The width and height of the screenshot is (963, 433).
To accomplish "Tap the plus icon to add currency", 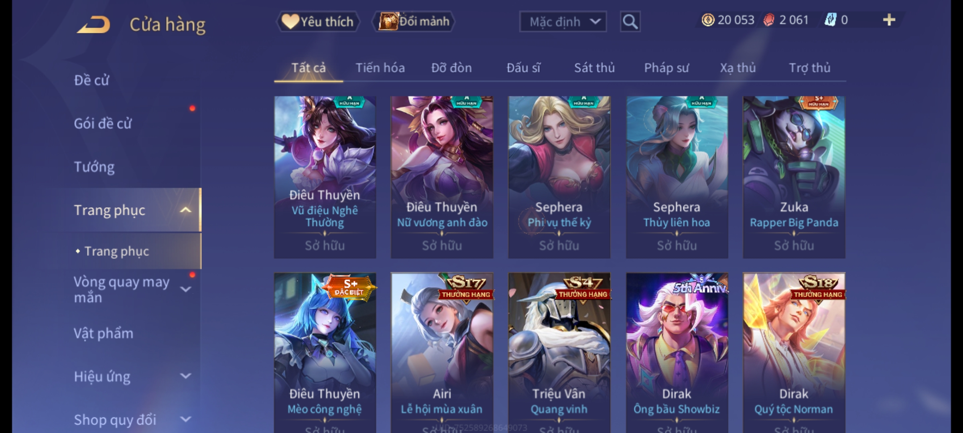I will (x=889, y=20).
